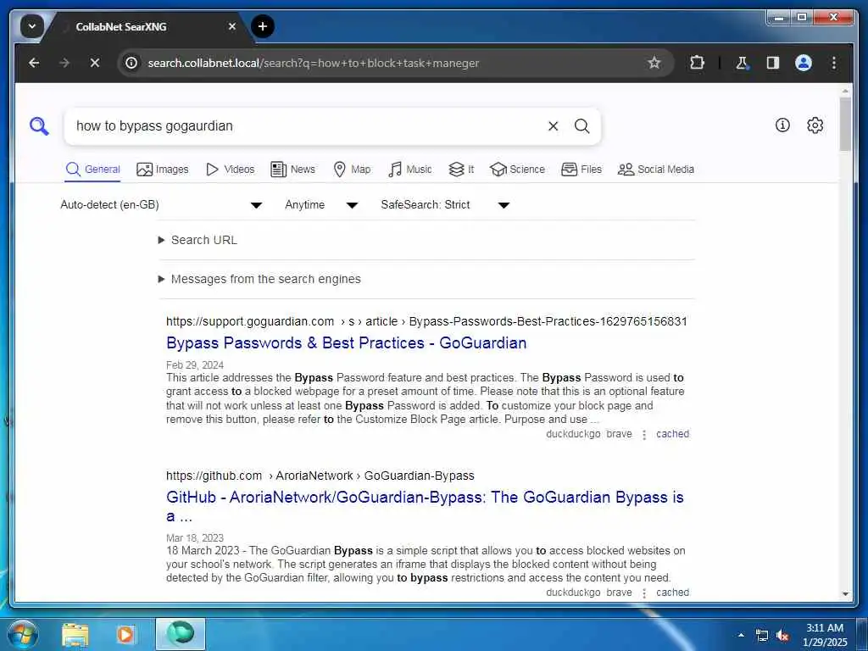This screenshot has height=651, width=868.
Task: Open the Anytime time range dropdown
Action: tap(321, 205)
